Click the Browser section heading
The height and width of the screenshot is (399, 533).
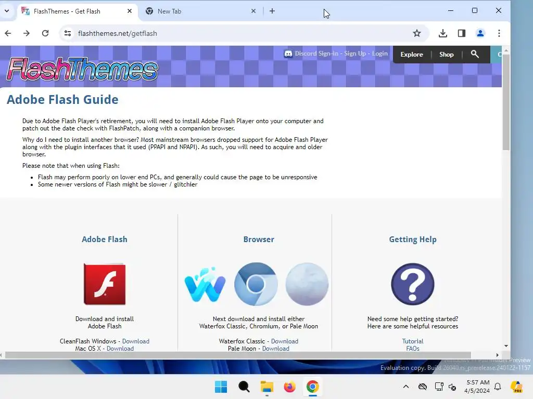(x=259, y=239)
